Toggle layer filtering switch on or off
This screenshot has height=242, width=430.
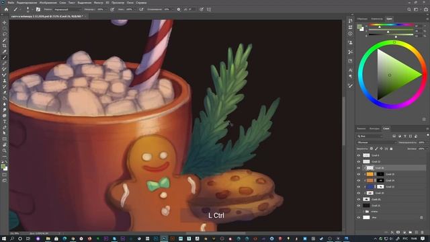point(427,135)
